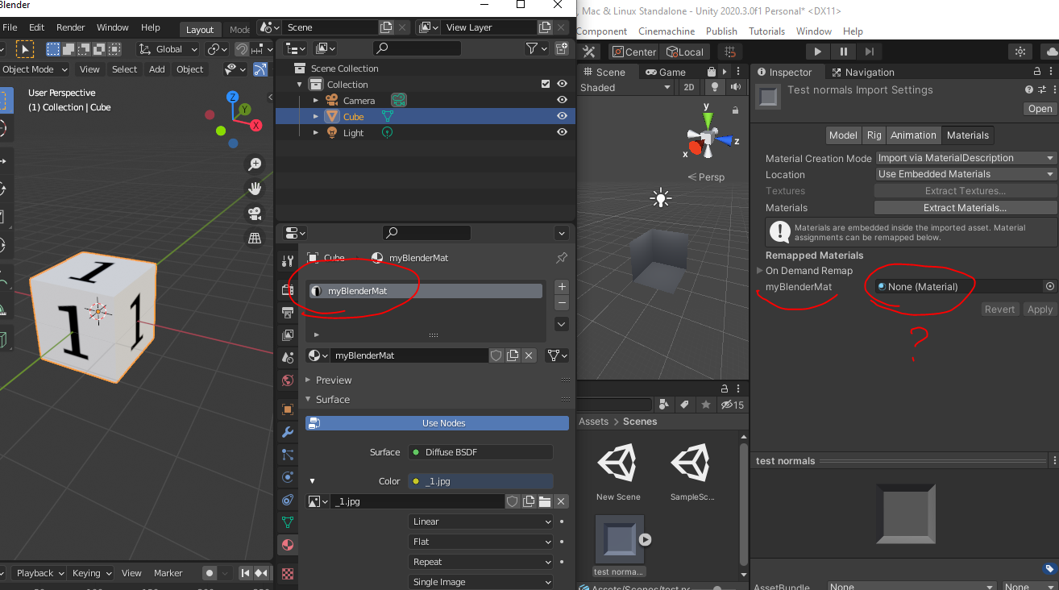This screenshot has width=1059, height=590.
Task: Select the Model import settings tab
Action: 843,135
